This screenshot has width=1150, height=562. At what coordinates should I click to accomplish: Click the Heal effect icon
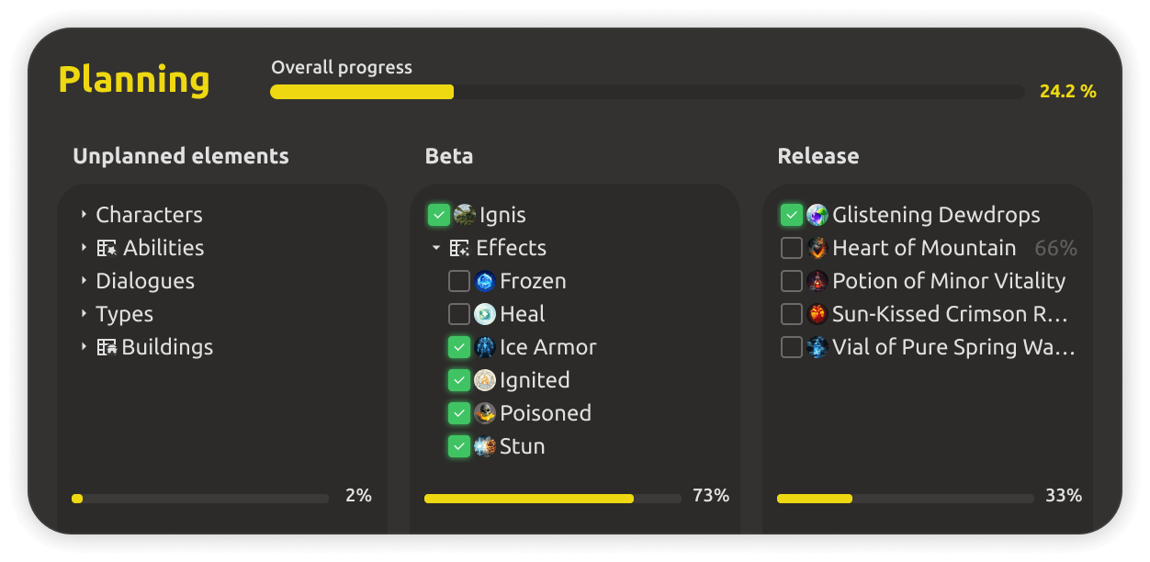(x=485, y=314)
